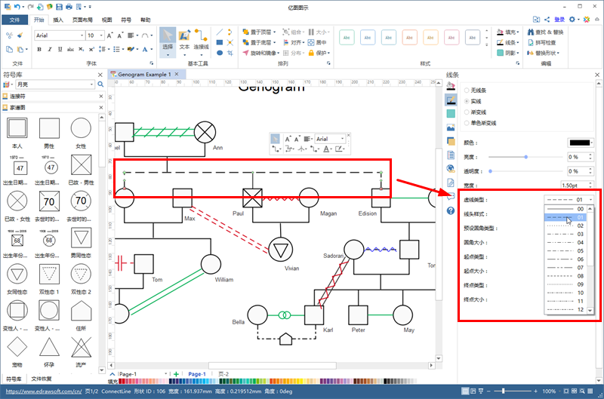Add a new page with green plus
This screenshot has width=604, height=399.
coord(176,374)
